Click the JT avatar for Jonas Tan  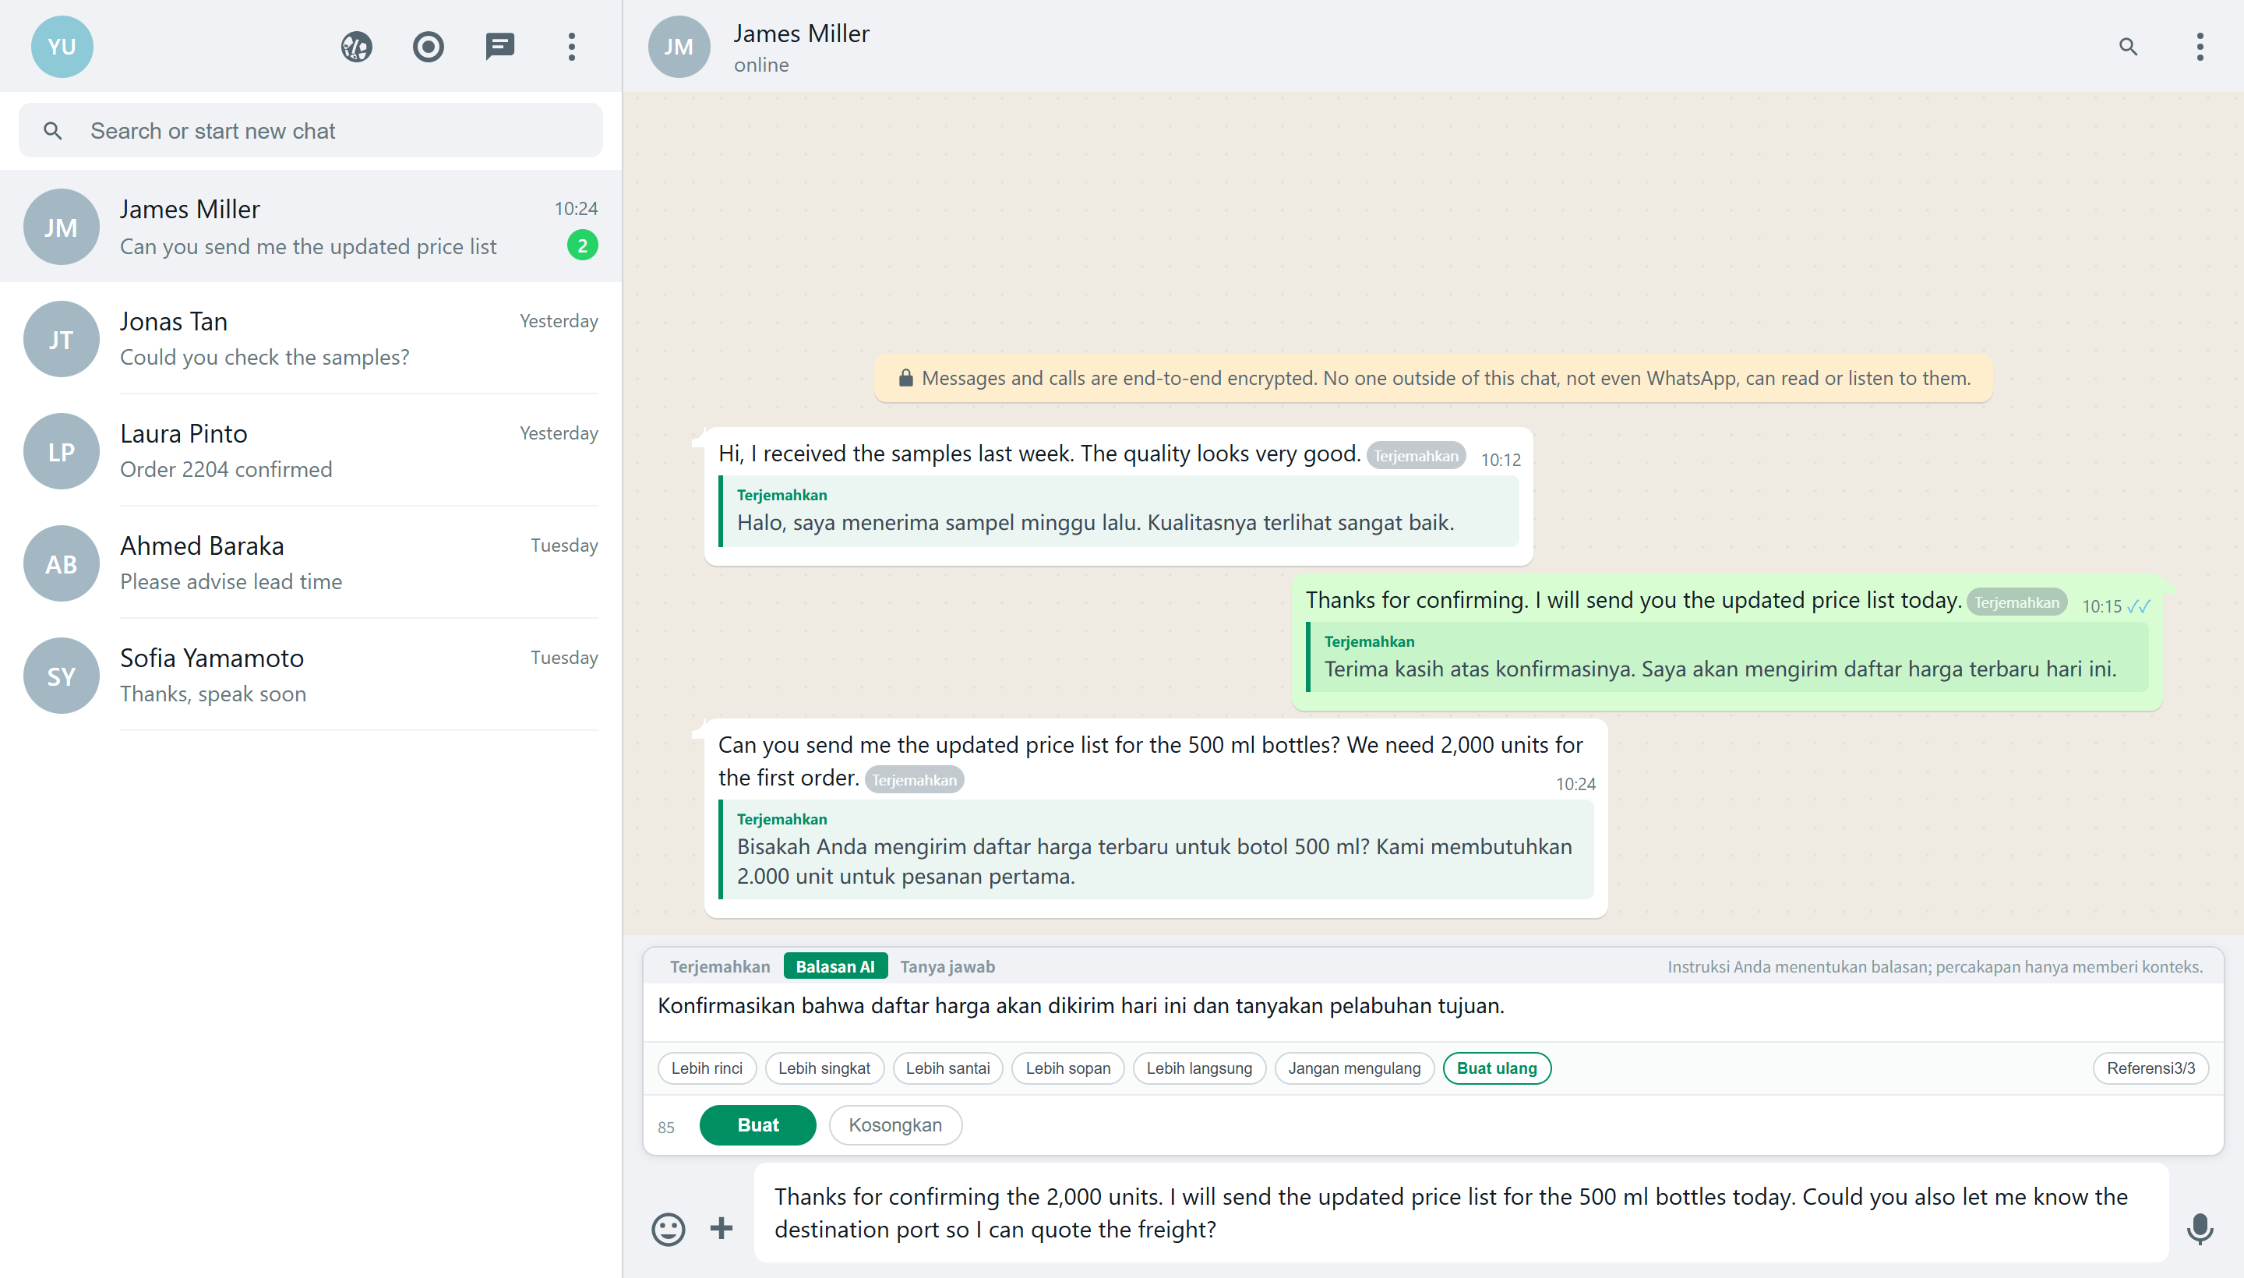pyautogui.click(x=62, y=339)
